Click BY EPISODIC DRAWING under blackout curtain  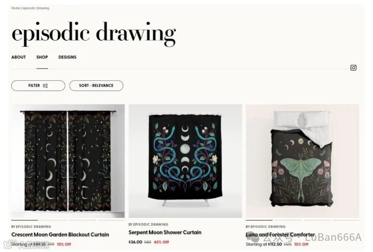[x=31, y=227]
